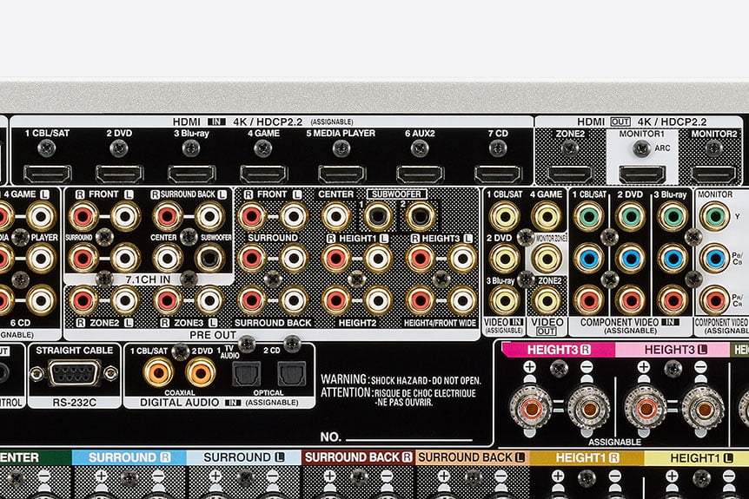Click the RS-232C serial connector
The width and height of the screenshot is (749, 499).
tap(74, 373)
